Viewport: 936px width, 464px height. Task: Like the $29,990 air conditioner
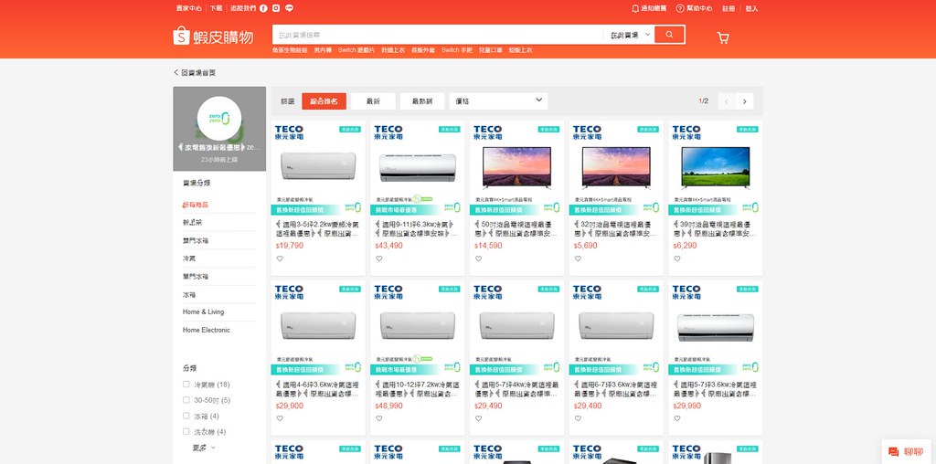tap(677, 418)
